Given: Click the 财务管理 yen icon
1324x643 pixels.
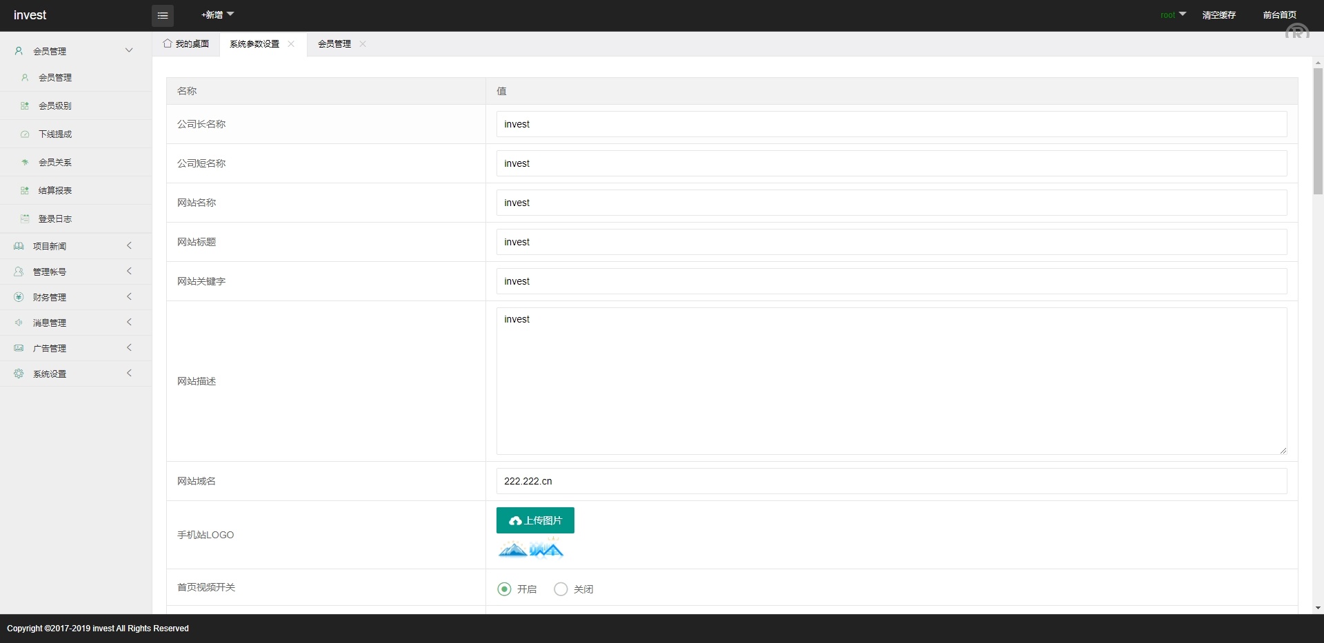Looking at the screenshot, I should [x=19, y=297].
